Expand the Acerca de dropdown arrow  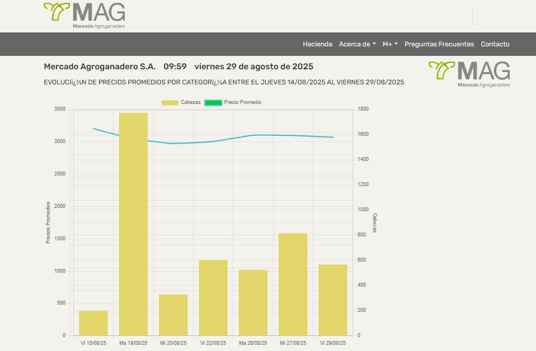[374, 44]
